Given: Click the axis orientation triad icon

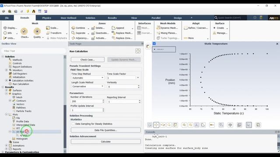Looking at the screenshot, I should coord(196,125).
